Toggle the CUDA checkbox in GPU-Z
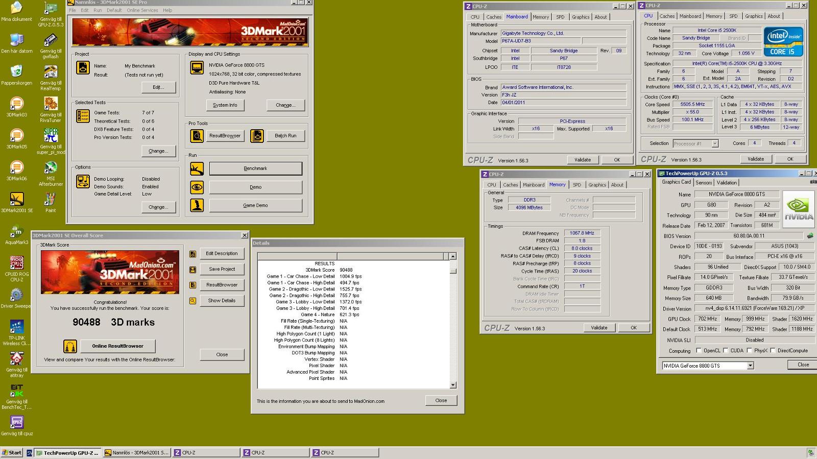 pyautogui.click(x=726, y=351)
